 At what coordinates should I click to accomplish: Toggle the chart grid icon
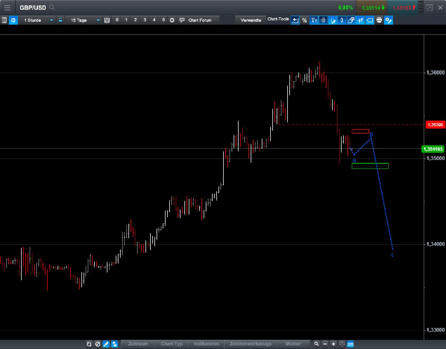coord(323,20)
